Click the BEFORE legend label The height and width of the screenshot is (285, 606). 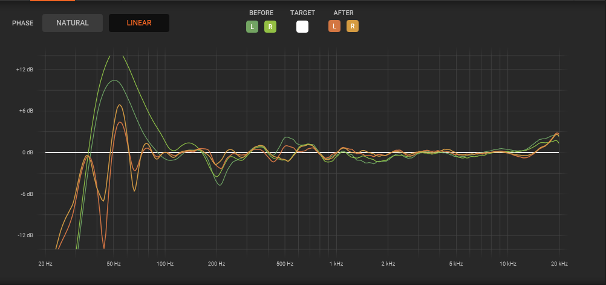point(261,13)
